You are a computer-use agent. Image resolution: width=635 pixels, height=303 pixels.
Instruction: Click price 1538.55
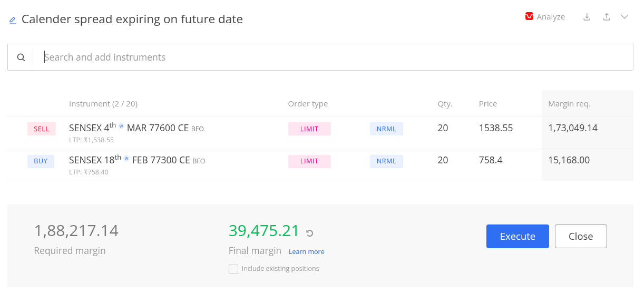(x=496, y=128)
